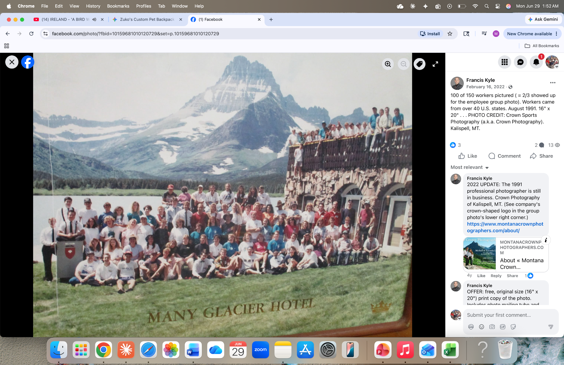The height and width of the screenshot is (365, 564).
Task: Open the Facebook menu grid
Action: click(505, 62)
